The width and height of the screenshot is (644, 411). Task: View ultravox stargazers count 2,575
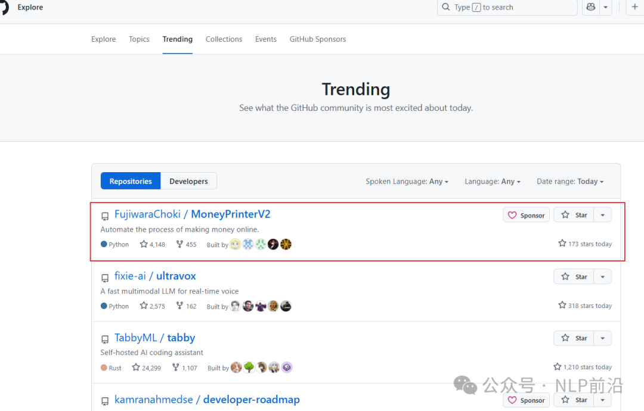pos(153,306)
